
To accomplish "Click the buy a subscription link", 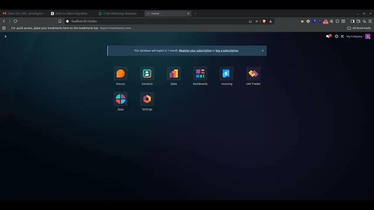I will pos(227,51).
